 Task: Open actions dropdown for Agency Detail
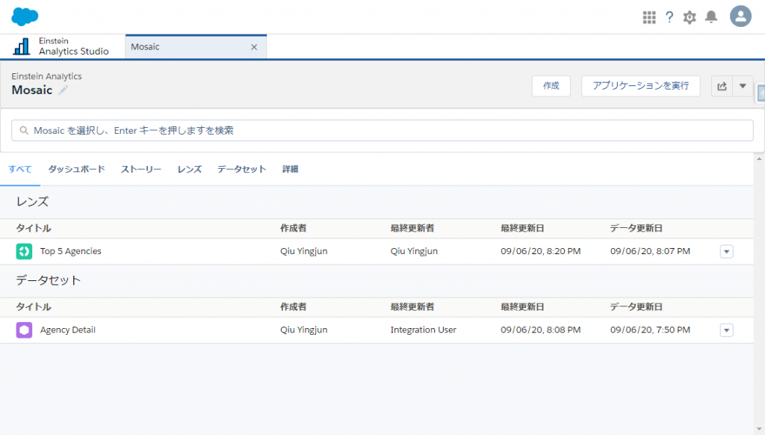pos(726,330)
